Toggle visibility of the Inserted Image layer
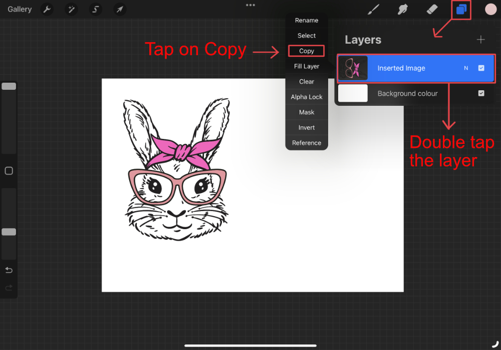The image size is (501, 350). tap(481, 68)
